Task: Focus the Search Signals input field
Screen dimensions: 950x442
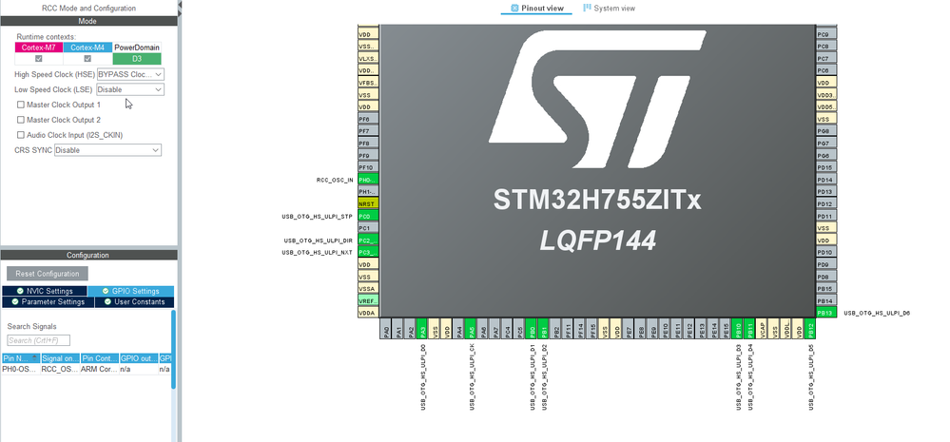Action: click(x=39, y=340)
